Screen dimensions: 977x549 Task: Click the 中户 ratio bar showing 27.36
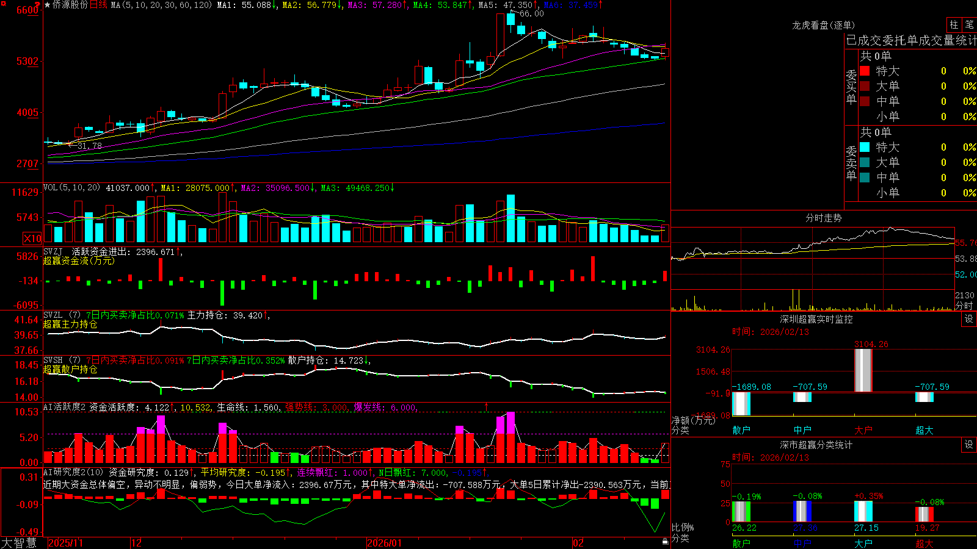(x=802, y=511)
